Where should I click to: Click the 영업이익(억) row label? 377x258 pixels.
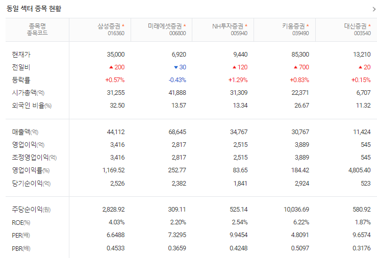click(29, 145)
